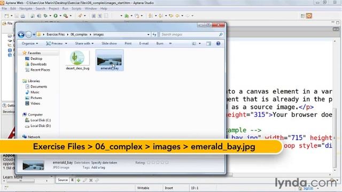Click the Back navigation arrow in Aptana toolbar
The width and height of the screenshot is (342, 192).
pos(177,15)
